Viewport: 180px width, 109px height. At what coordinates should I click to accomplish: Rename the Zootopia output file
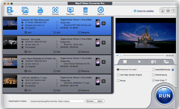84,33
